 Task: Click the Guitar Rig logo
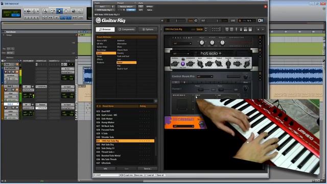point(110,20)
